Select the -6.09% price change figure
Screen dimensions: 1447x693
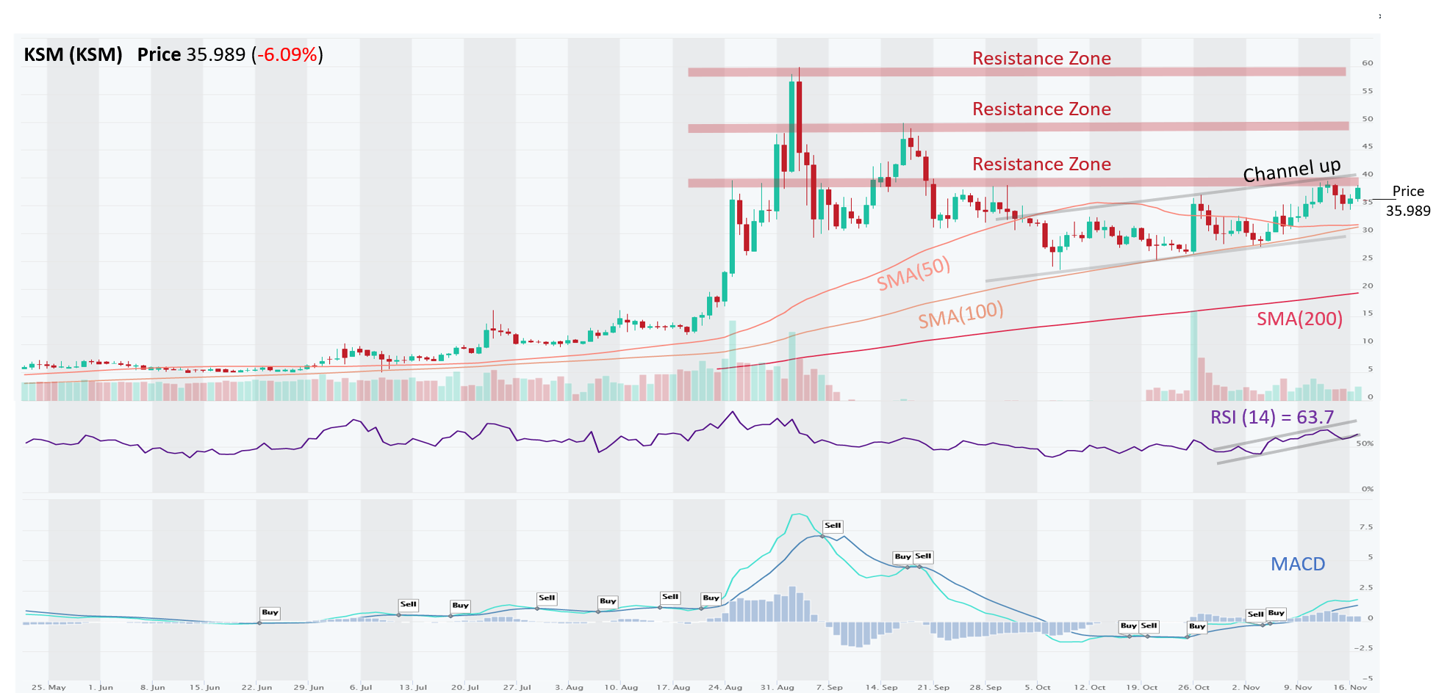click(287, 55)
